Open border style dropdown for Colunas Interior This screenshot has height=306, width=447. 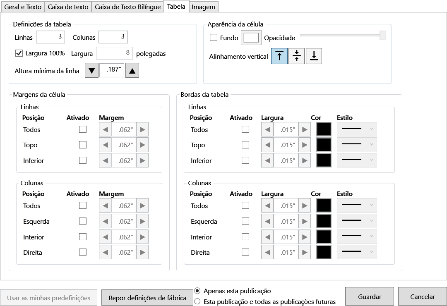coord(357,237)
